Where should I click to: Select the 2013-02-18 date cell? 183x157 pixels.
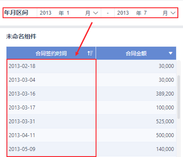51,66
